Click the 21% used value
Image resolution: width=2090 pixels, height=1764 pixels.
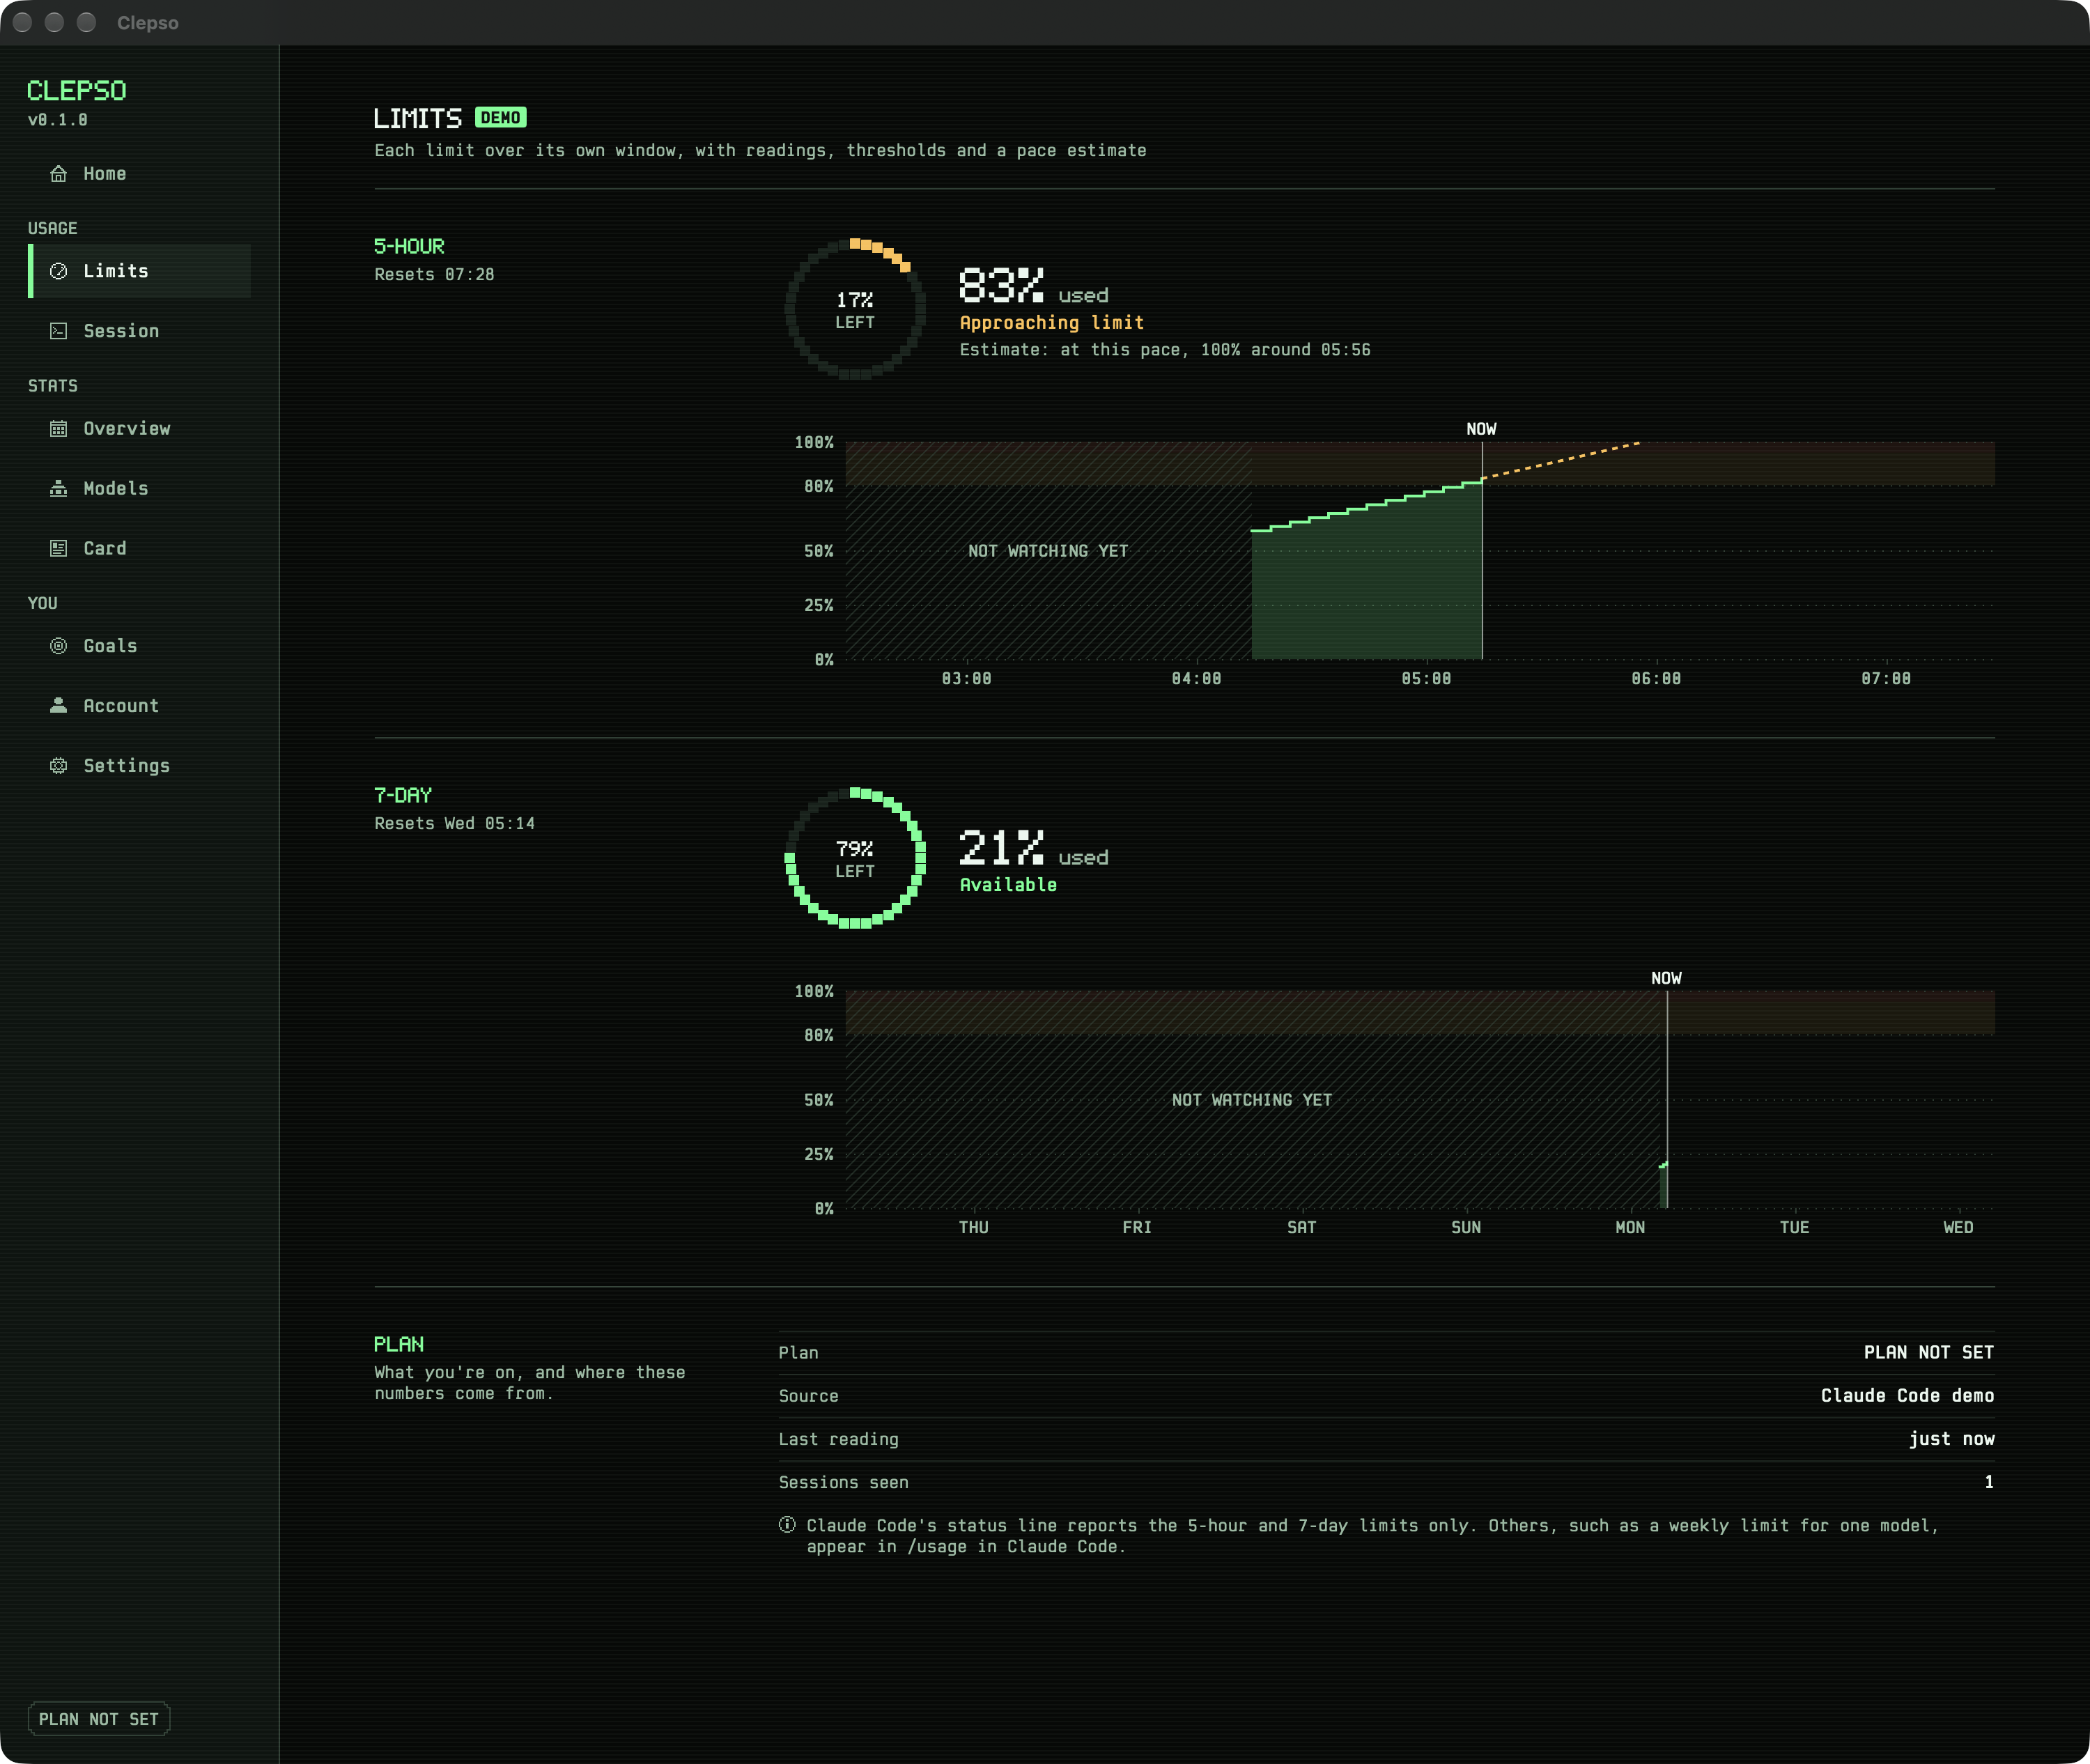point(1034,849)
